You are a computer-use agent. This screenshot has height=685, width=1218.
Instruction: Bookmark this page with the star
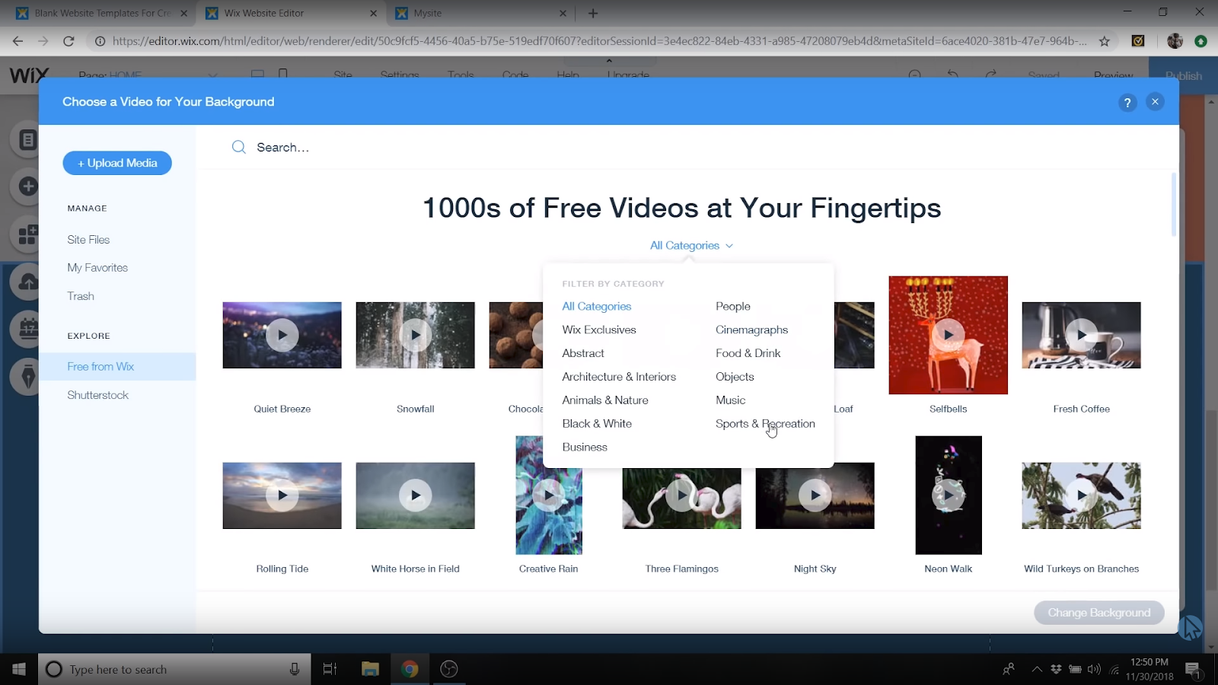coord(1105,41)
